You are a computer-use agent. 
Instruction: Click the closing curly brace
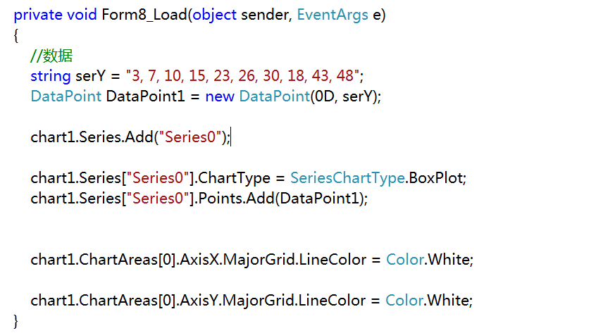click(18, 320)
